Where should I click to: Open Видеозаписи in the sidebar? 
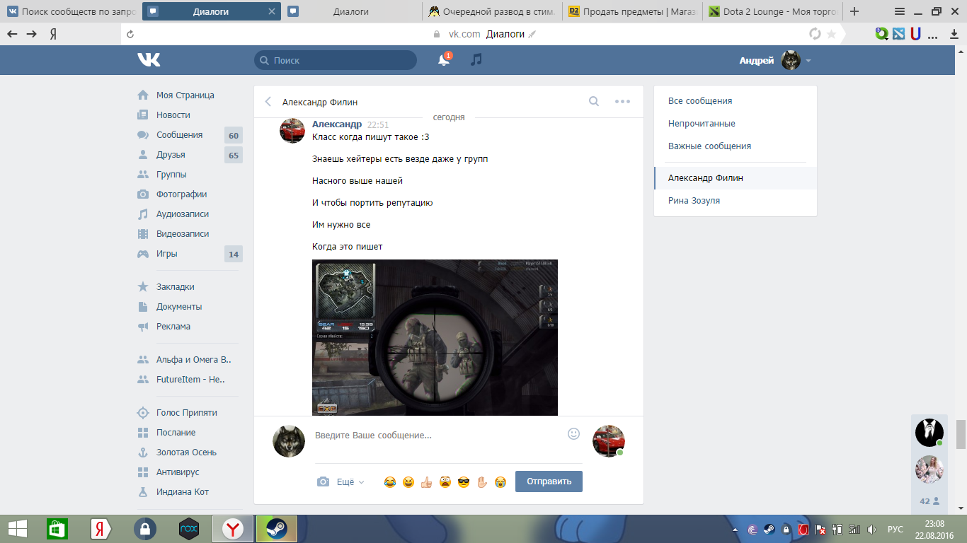[x=183, y=234]
